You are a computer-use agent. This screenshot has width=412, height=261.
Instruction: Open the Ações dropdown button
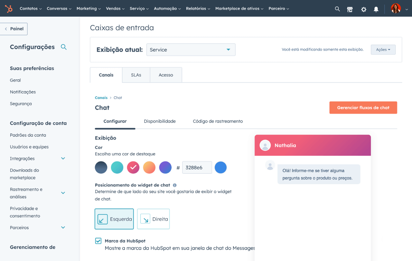(383, 50)
